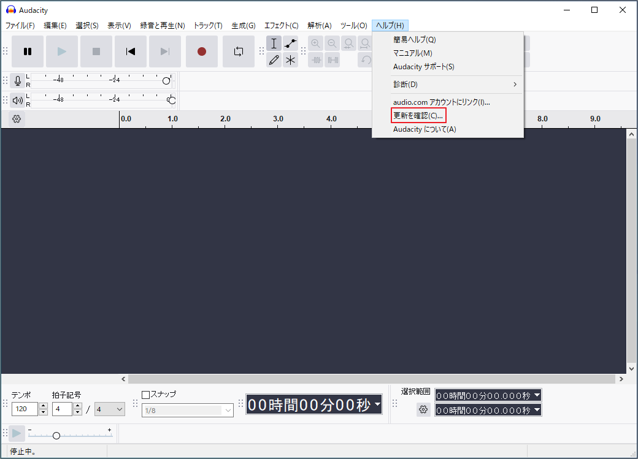
Task: Open the 1/8 snap value dropdown
Action: coord(188,410)
